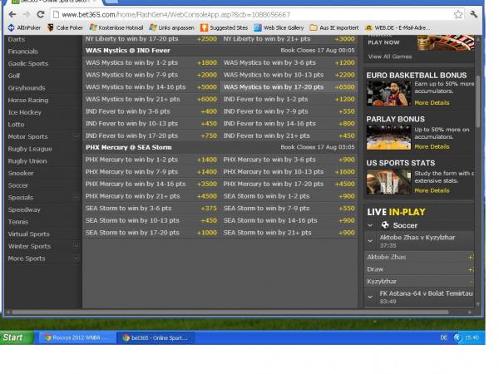Image resolution: width=499 pixels, height=374 pixels.
Task: Choose Snooker from the sidebar
Action: point(21,173)
